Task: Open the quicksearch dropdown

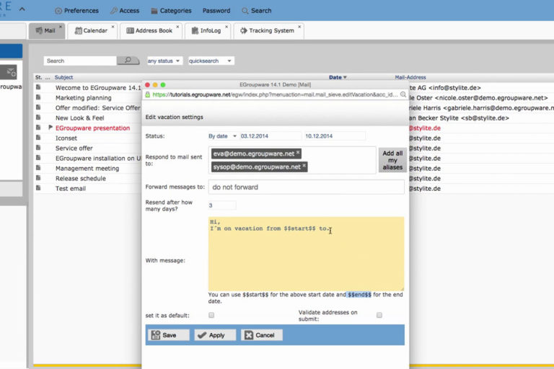Action: (x=210, y=61)
